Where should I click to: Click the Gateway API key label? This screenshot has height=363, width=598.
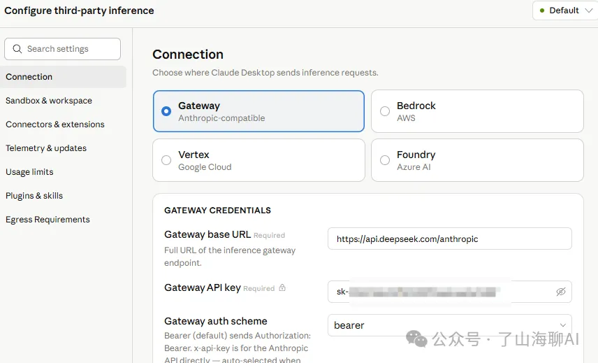(x=203, y=287)
